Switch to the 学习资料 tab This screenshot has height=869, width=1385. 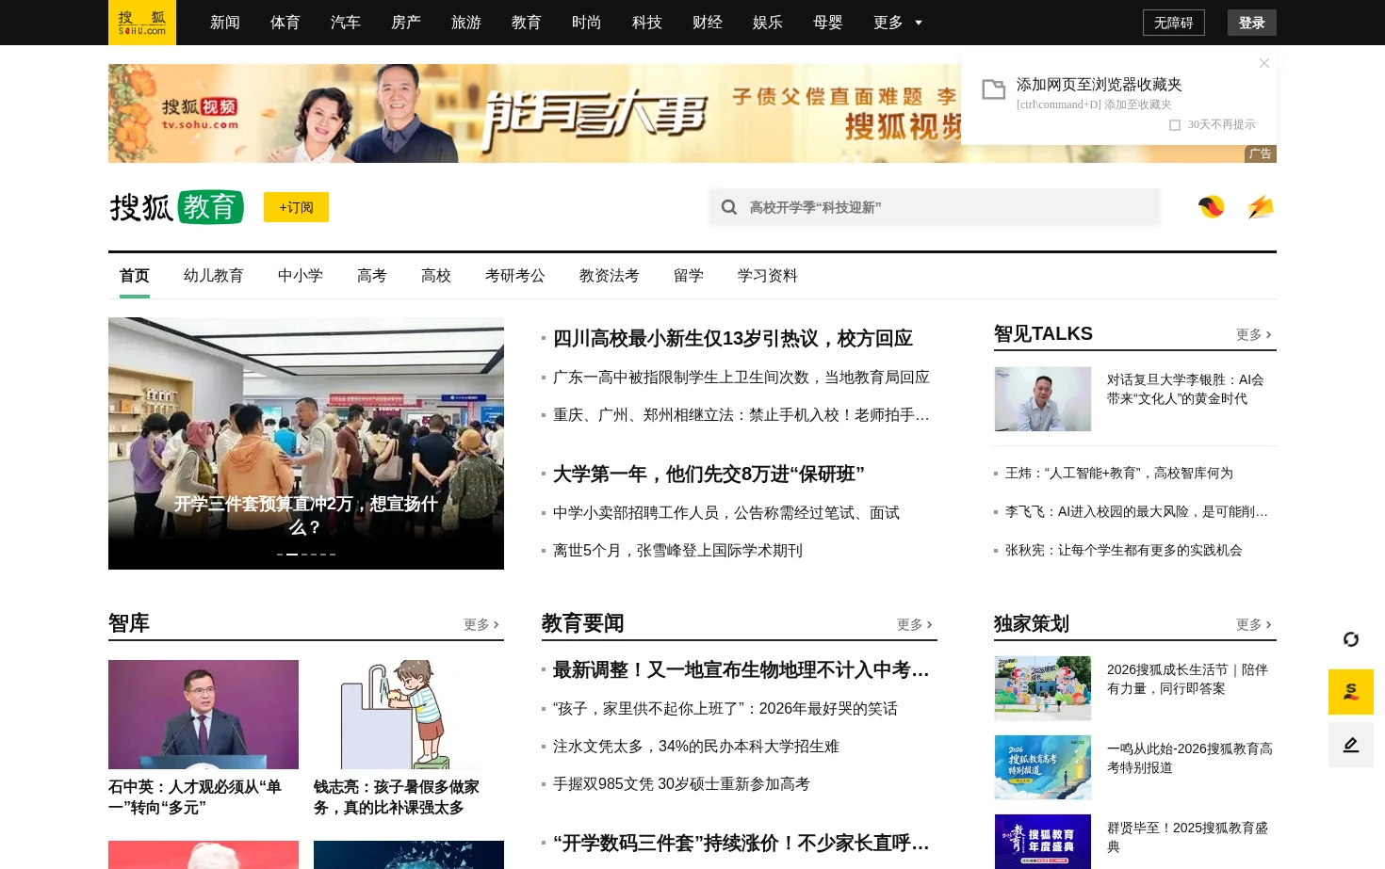tap(768, 276)
